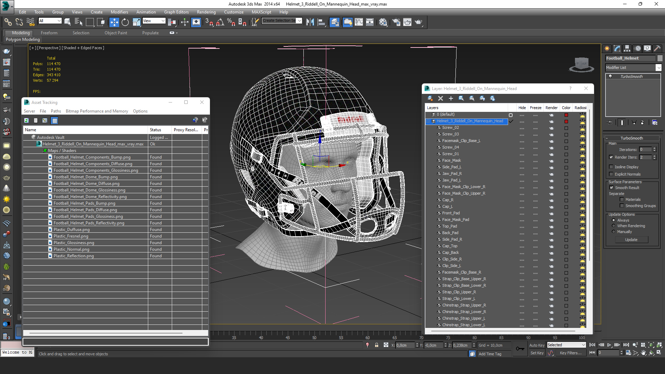Enable Separate by Materials checkbox
The image size is (665, 374).
pos(622,199)
